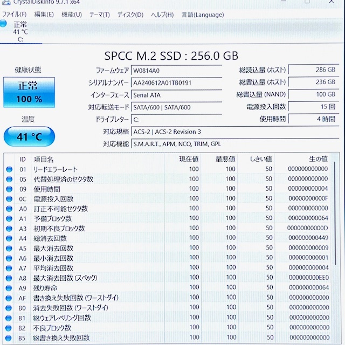
Task: Click status icon for 不良ブロック数 row
Action: (x=9, y=328)
